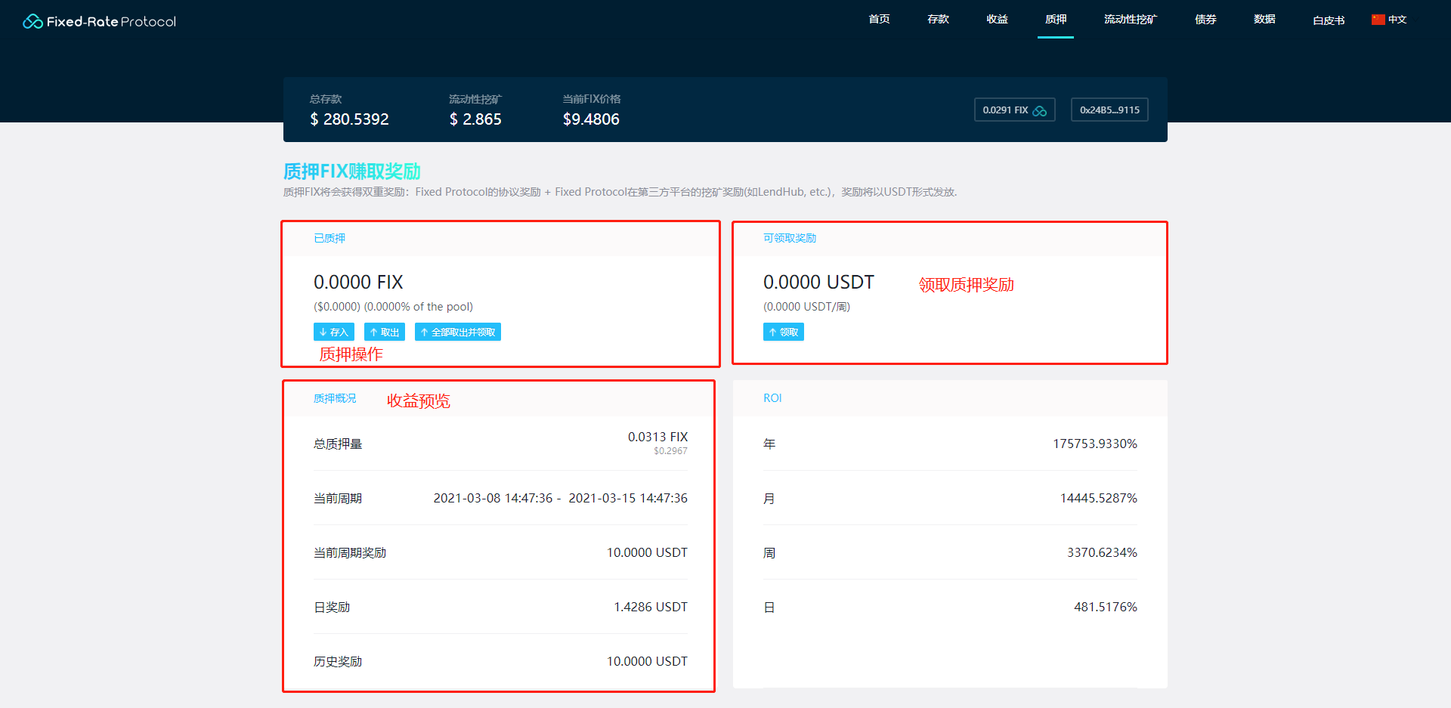Click the 1.4286 USDT daily reward value
The image size is (1451, 708).
coord(651,607)
